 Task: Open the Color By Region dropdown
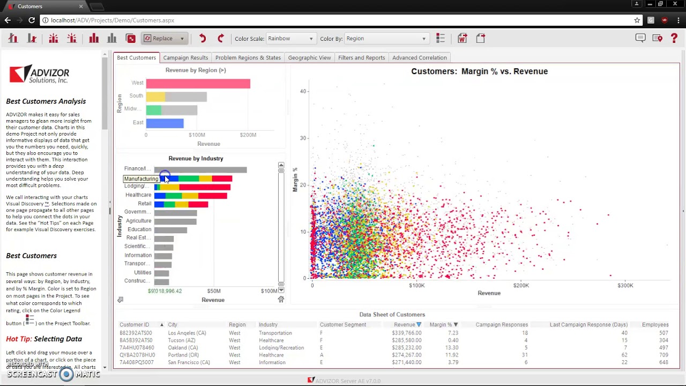386,39
